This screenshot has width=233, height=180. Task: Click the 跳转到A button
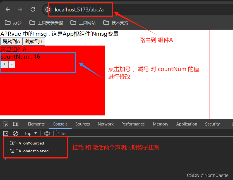tap(11, 41)
